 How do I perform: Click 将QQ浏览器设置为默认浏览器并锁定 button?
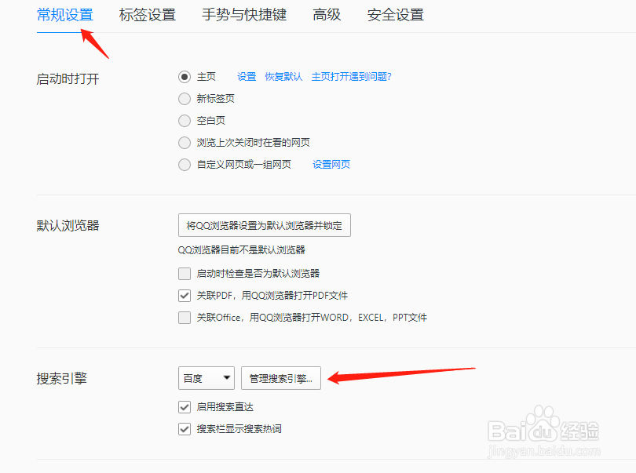click(x=265, y=225)
